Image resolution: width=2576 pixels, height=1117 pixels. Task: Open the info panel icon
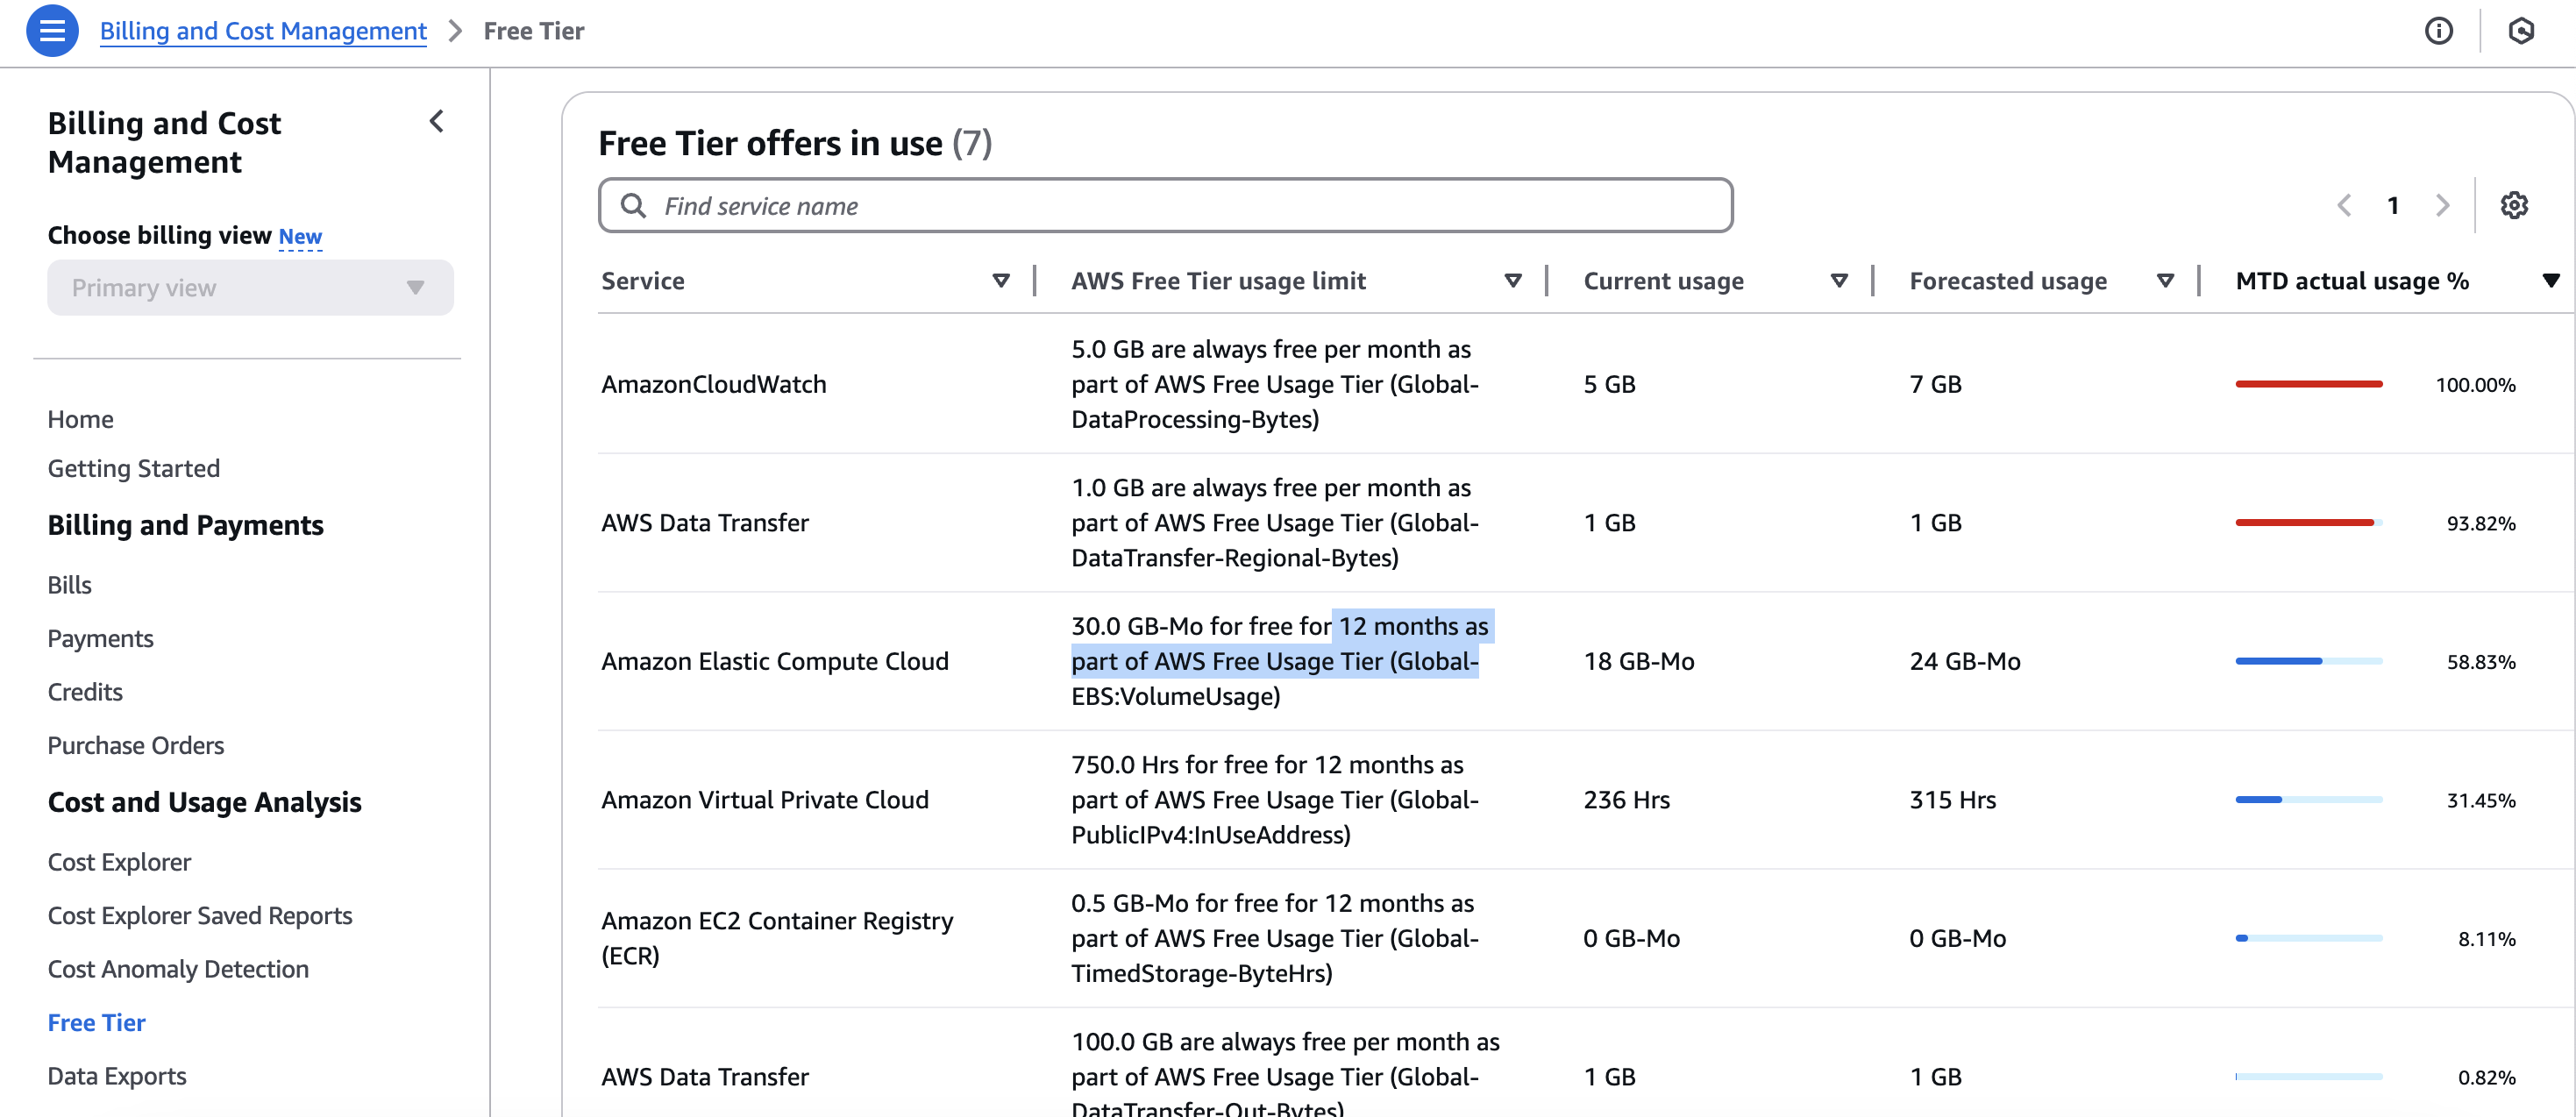click(x=2438, y=31)
